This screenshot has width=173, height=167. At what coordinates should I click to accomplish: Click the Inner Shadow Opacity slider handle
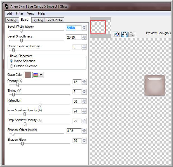click(x=25, y=114)
